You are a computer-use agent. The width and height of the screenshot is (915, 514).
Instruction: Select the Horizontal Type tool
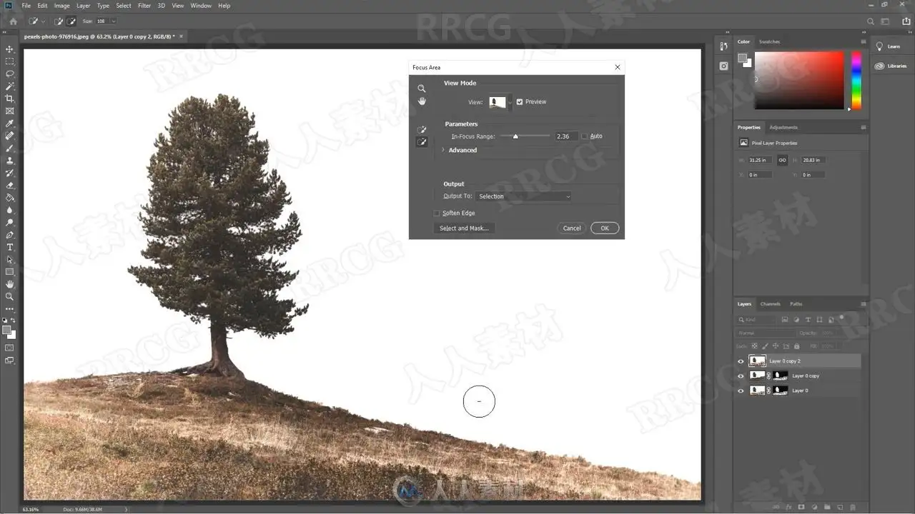coord(9,247)
